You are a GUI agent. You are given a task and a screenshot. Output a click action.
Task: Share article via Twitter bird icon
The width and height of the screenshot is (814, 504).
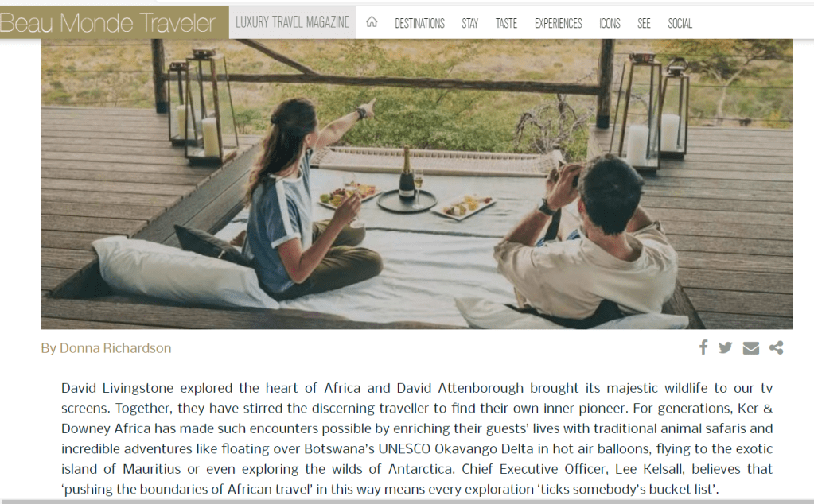click(x=725, y=347)
